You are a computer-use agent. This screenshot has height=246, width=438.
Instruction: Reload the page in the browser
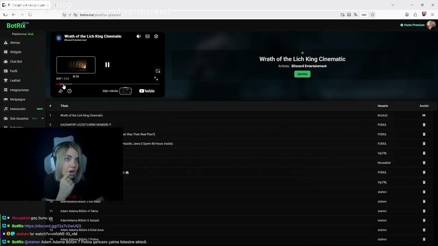tap(30, 15)
